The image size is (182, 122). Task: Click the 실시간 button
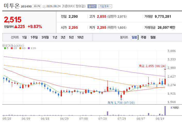92,6
